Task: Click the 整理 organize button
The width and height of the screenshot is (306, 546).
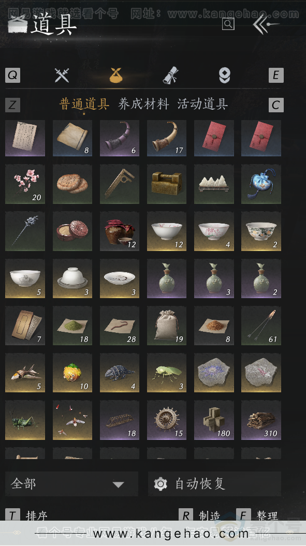Action: point(267,515)
